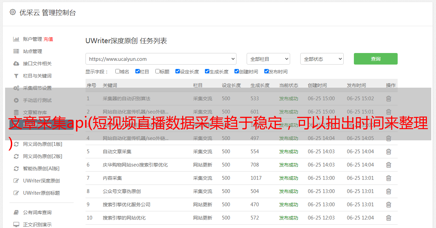Screen dimensions: 436x228
Task: Click keyword 庆华购物网站seo搜索引擎优化
Action: click(x=135, y=165)
